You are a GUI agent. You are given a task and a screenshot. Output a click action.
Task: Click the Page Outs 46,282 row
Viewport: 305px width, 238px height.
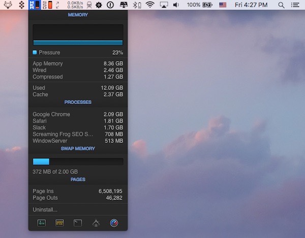[78, 197]
